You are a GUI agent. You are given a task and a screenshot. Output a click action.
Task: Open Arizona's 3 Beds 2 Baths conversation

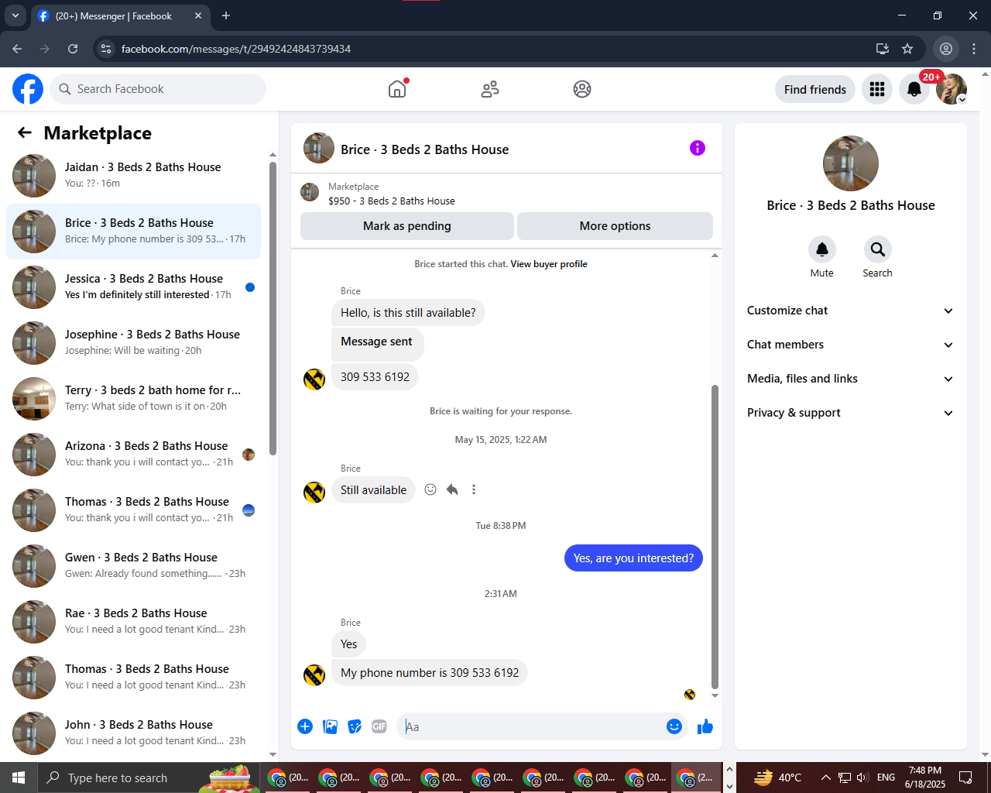133,455
